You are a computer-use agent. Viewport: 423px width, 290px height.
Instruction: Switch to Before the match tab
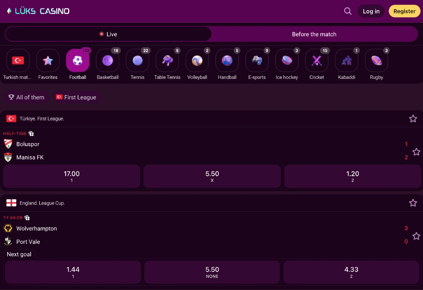tap(314, 34)
